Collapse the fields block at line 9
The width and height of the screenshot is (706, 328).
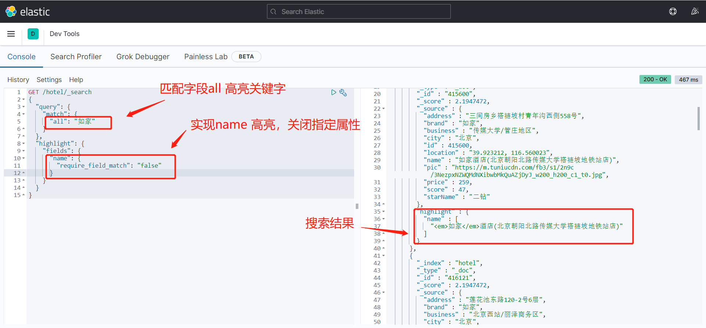(24, 151)
